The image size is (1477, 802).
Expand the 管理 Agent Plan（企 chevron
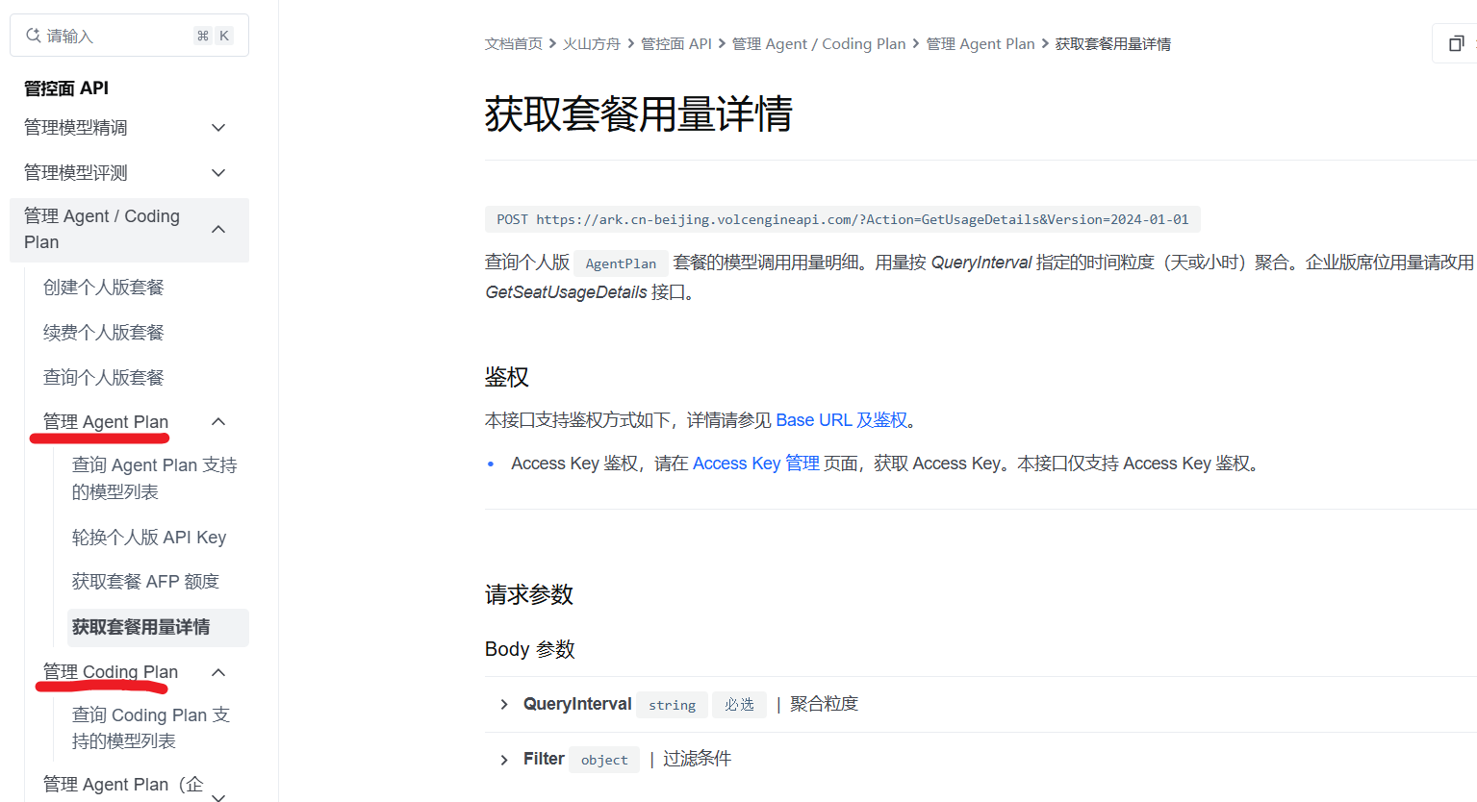218,796
